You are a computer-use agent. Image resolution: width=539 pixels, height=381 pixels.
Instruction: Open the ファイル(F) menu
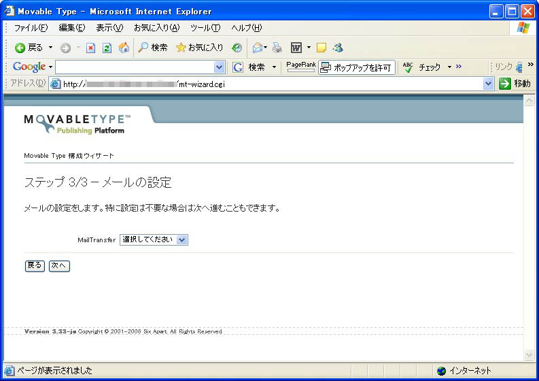(x=31, y=28)
